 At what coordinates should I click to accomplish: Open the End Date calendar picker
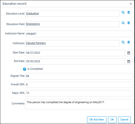point(128,61)
